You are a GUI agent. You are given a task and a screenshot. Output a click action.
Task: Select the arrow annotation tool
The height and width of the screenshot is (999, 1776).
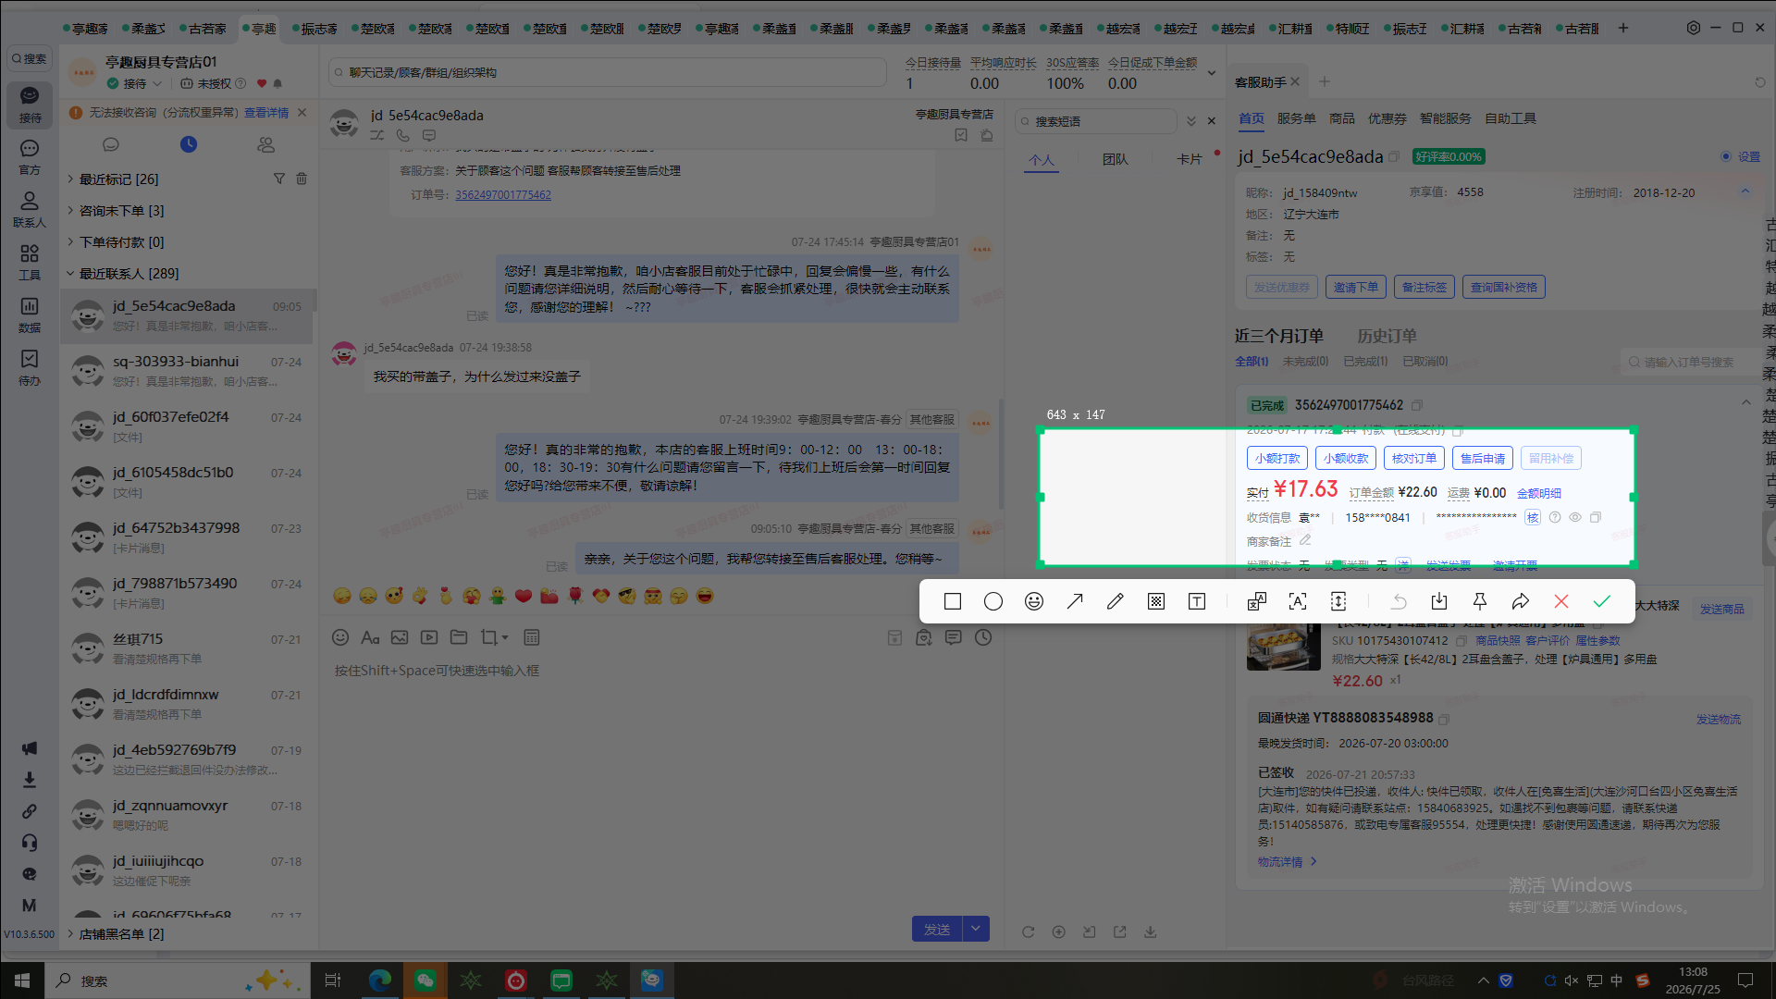coord(1075,602)
